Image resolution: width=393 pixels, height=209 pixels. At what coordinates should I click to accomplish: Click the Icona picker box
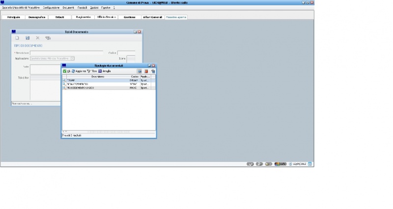pyautogui.click(x=131, y=59)
